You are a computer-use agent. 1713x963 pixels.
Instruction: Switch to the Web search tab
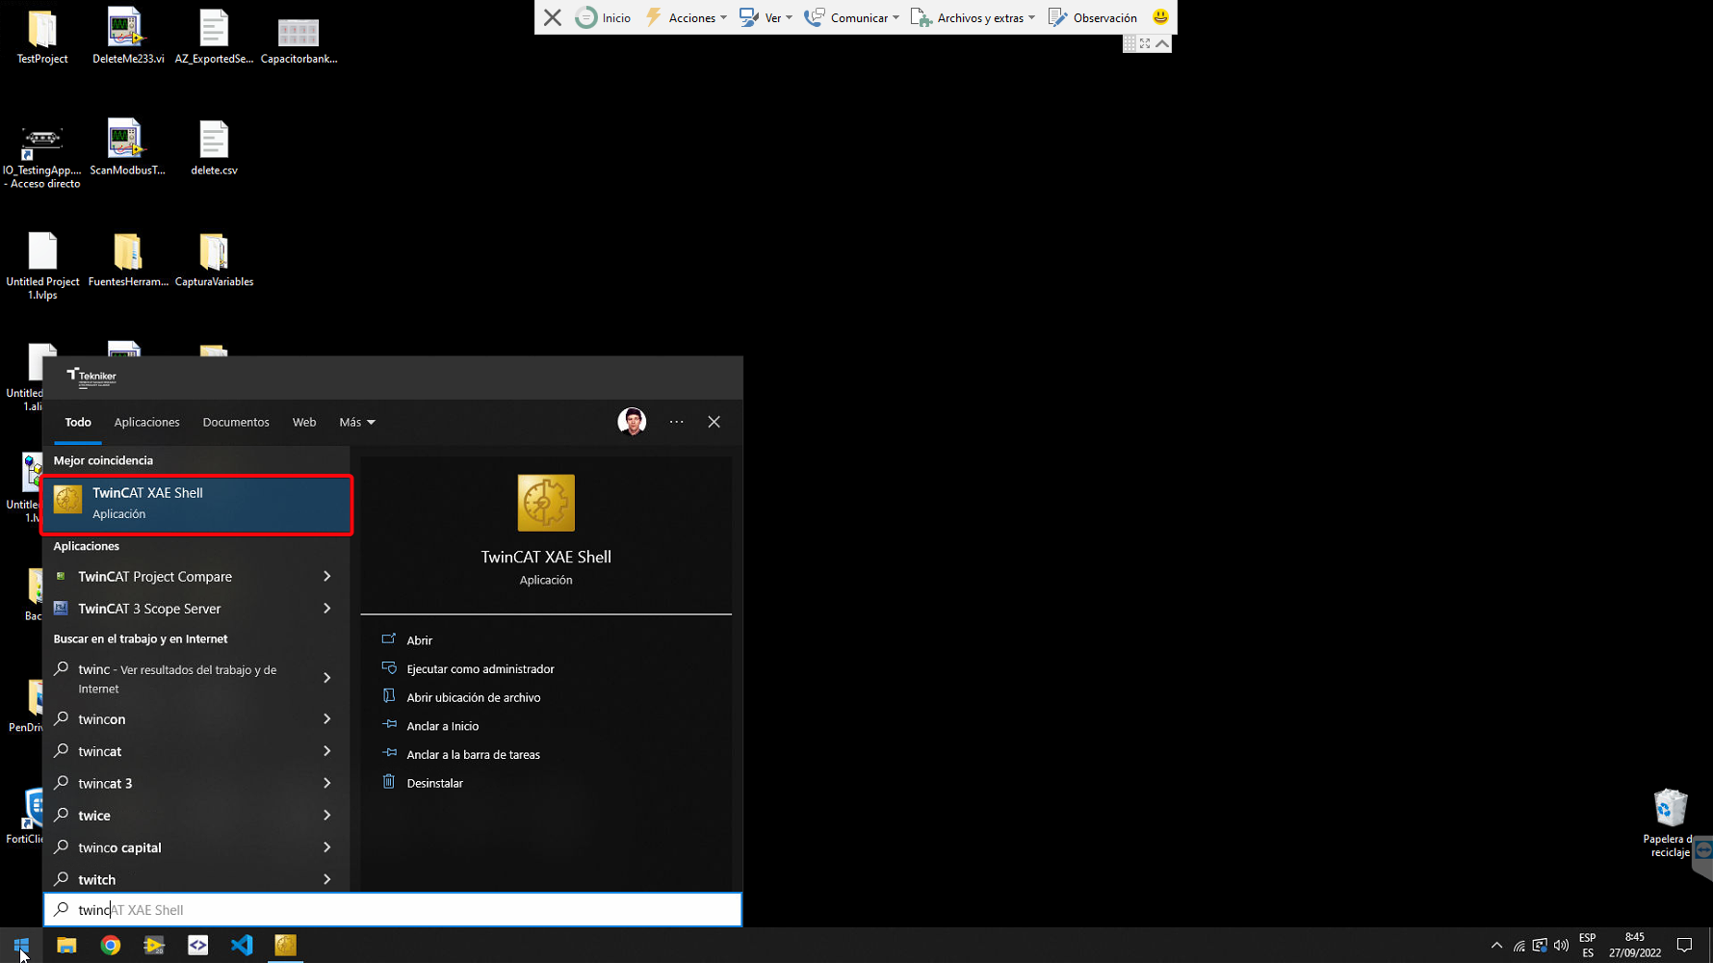304,422
